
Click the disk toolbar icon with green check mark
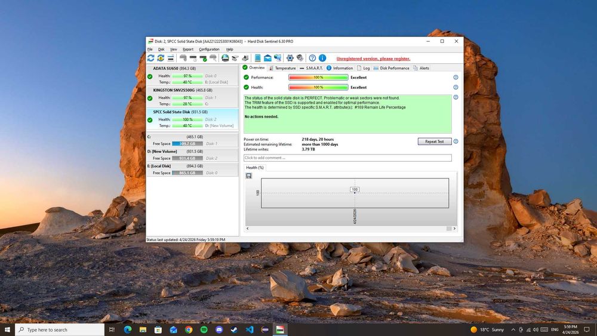point(204,58)
